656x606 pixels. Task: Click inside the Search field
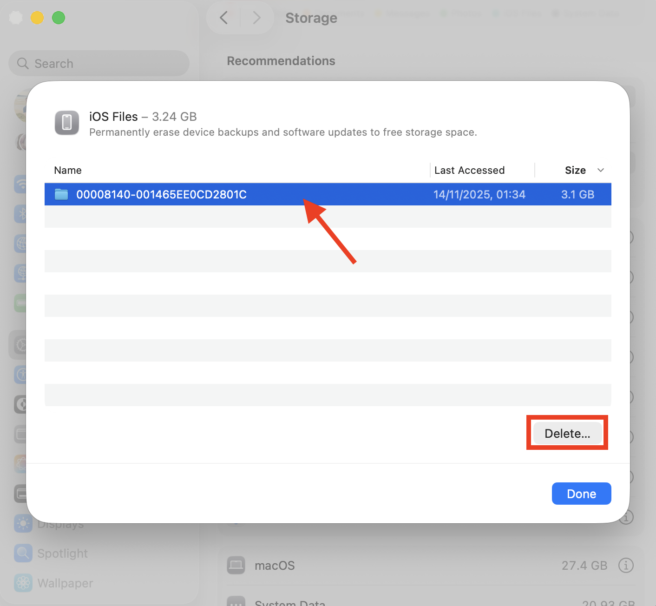pos(98,63)
